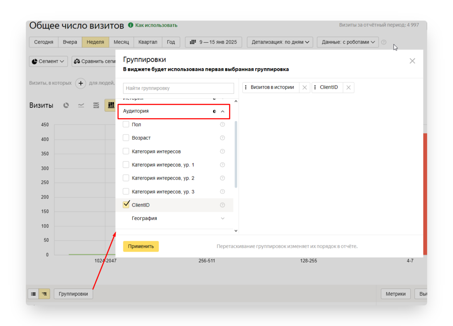Click the yellow 'Применить' button

click(x=141, y=246)
